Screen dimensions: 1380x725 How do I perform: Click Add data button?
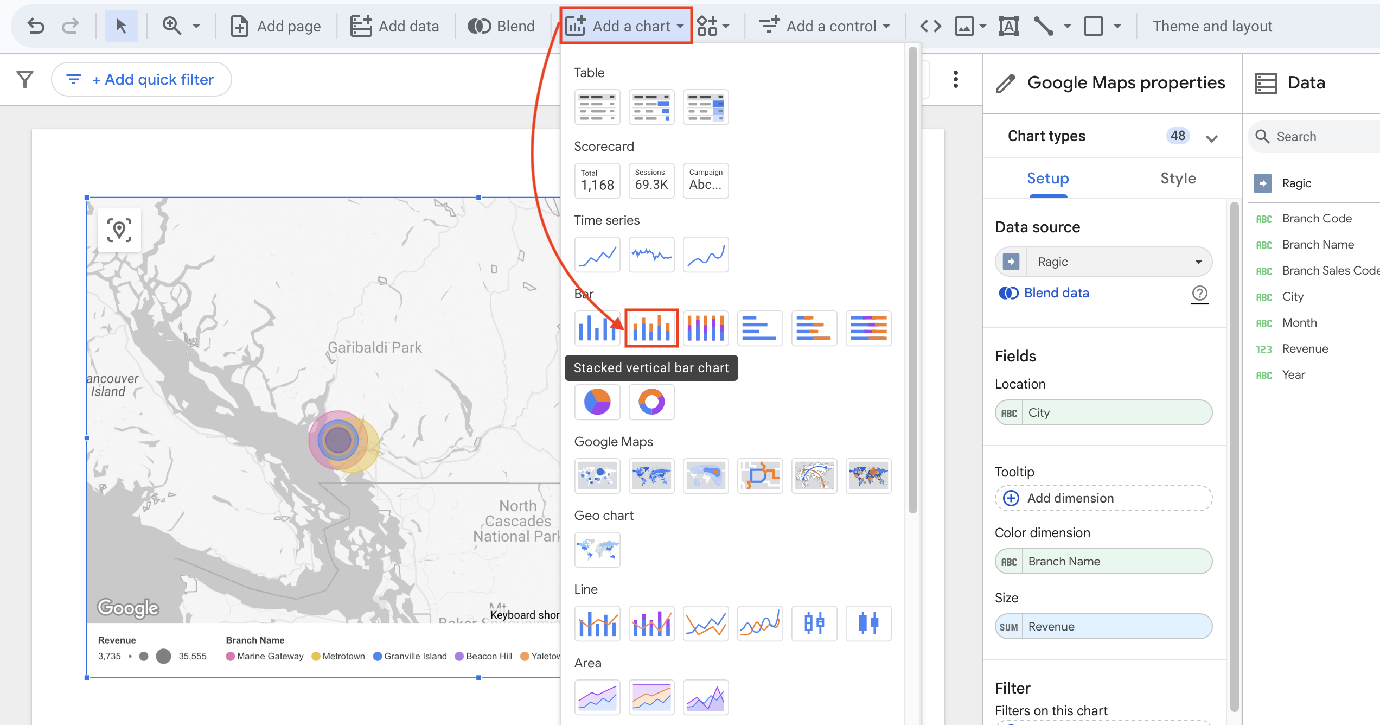(x=394, y=26)
